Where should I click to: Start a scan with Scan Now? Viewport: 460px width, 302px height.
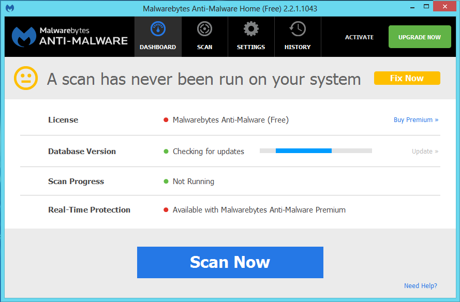(230, 262)
